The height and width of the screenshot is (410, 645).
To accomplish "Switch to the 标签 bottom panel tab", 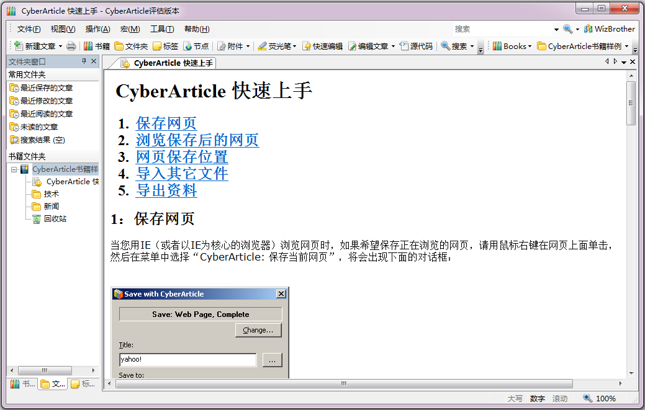I will (x=83, y=384).
